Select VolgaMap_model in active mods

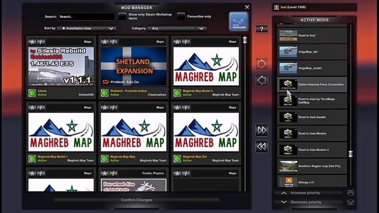tap(312, 68)
